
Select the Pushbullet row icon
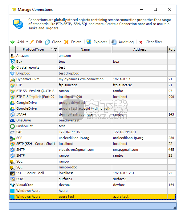click(12, 126)
